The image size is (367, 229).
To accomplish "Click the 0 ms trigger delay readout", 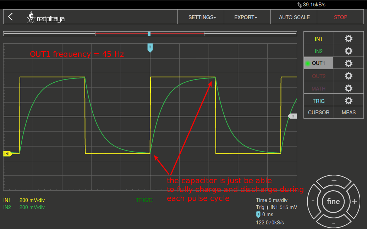I will [265, 214].
